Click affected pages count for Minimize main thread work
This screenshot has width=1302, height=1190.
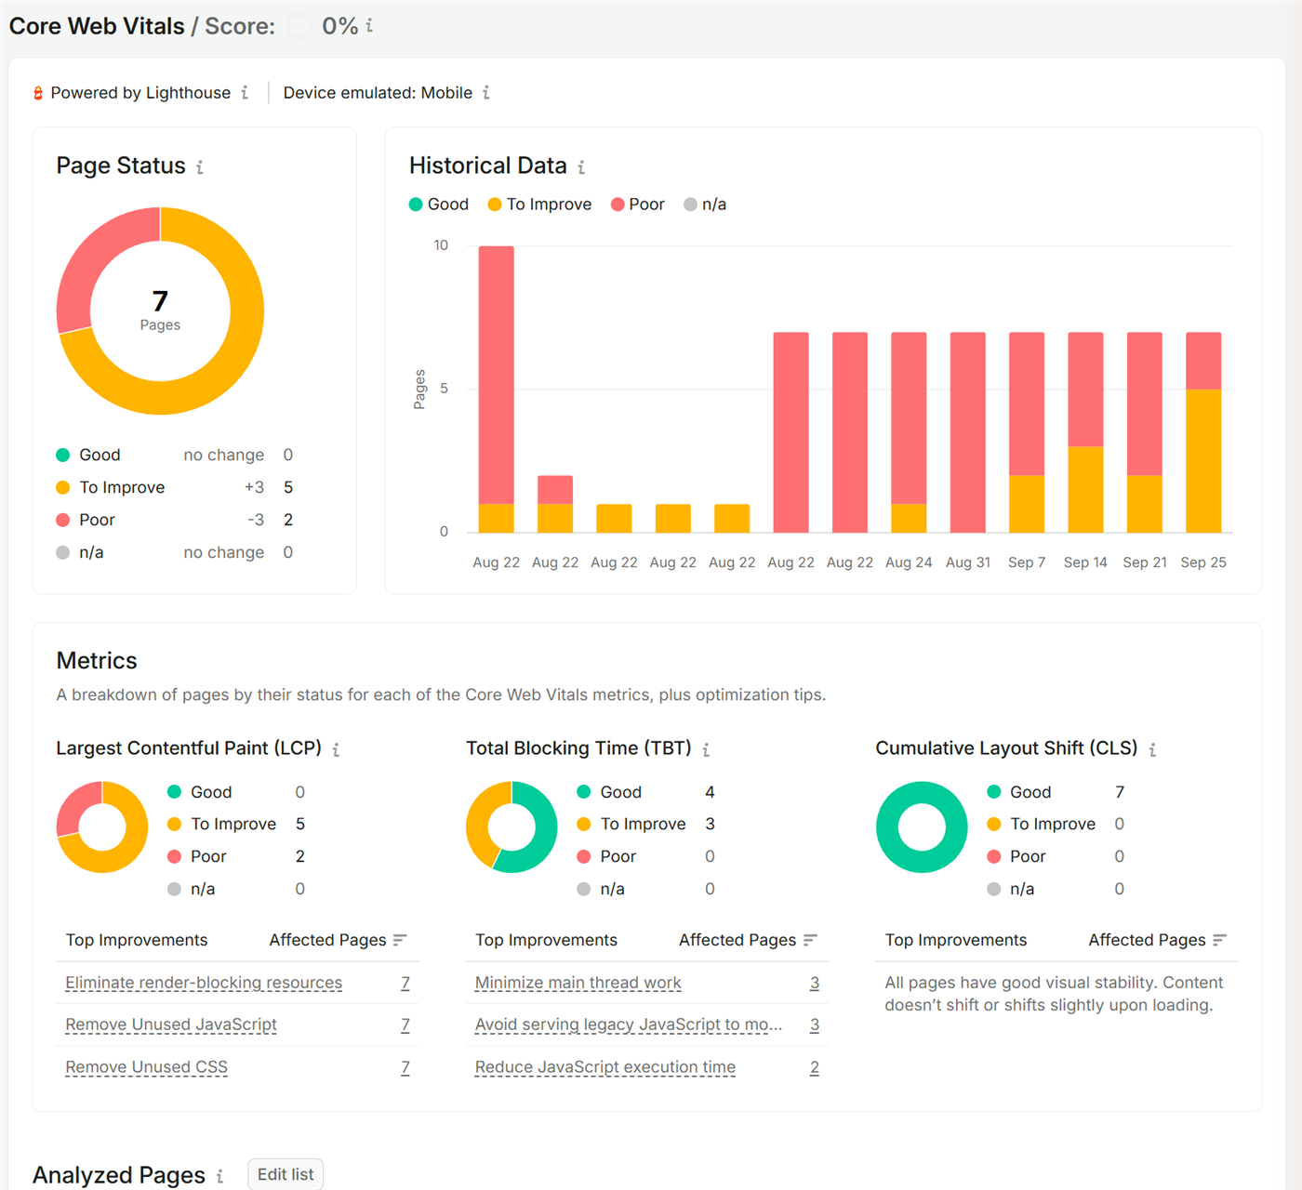coord(815,983)
